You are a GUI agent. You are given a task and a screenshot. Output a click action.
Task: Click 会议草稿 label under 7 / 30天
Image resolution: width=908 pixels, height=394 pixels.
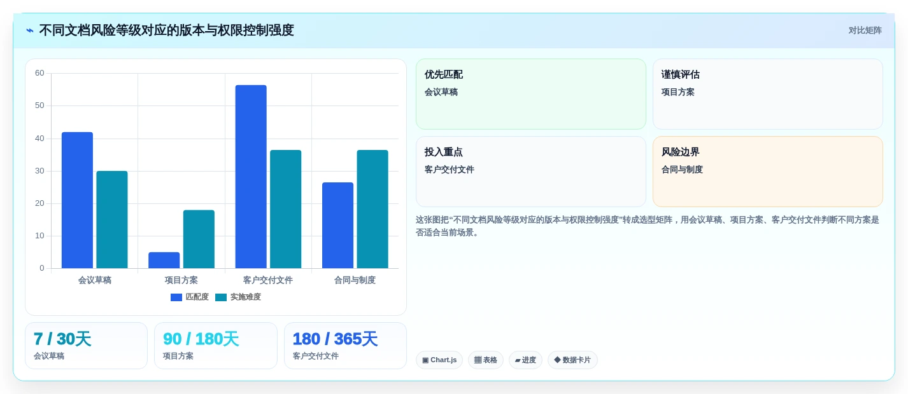point(49,356)
